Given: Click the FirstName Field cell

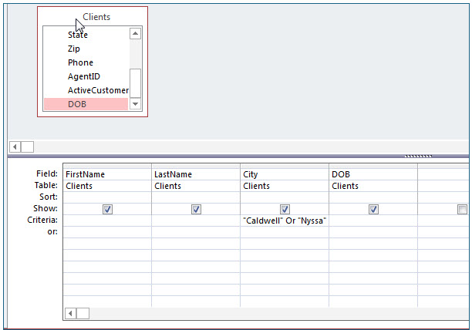Looking at the screenshot, I should (107, 174).
